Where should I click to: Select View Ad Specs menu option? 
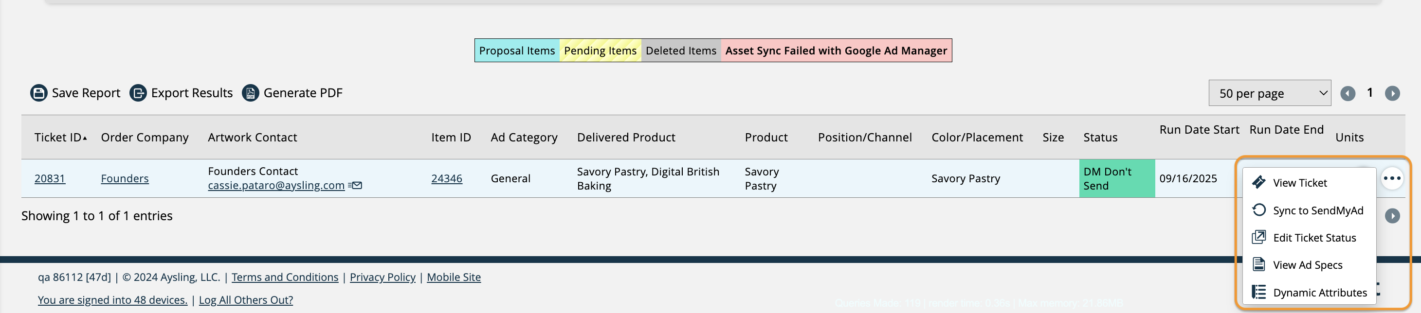tap(1307, 265)
